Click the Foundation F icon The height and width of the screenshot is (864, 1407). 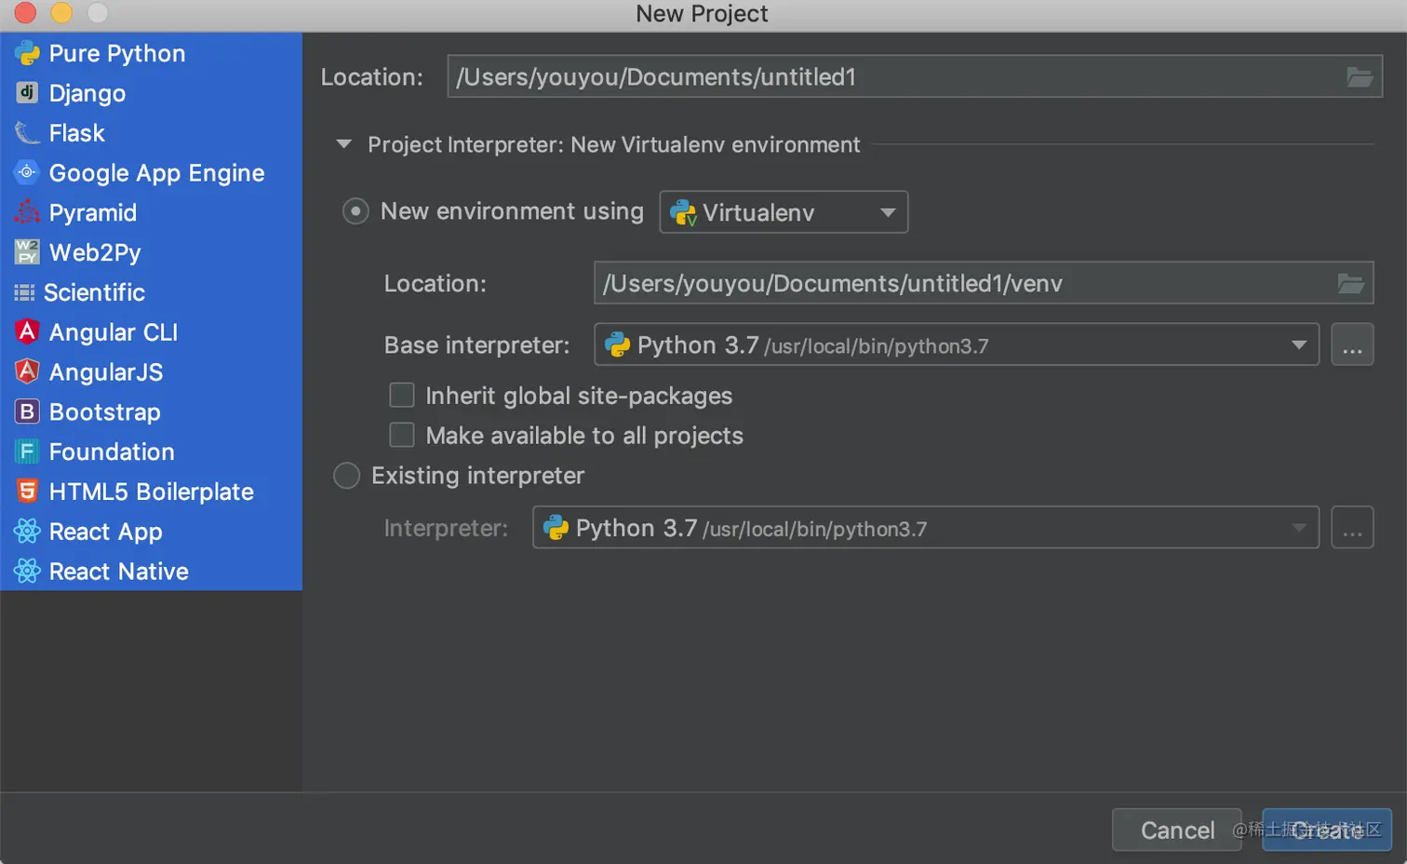click(x=27, y=452)
